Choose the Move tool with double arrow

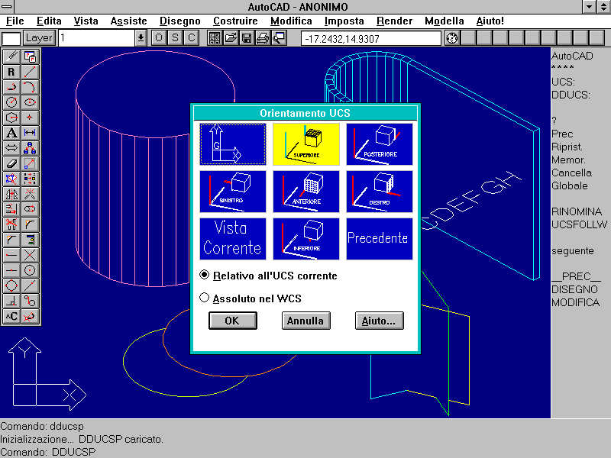[x=11, y=148]
